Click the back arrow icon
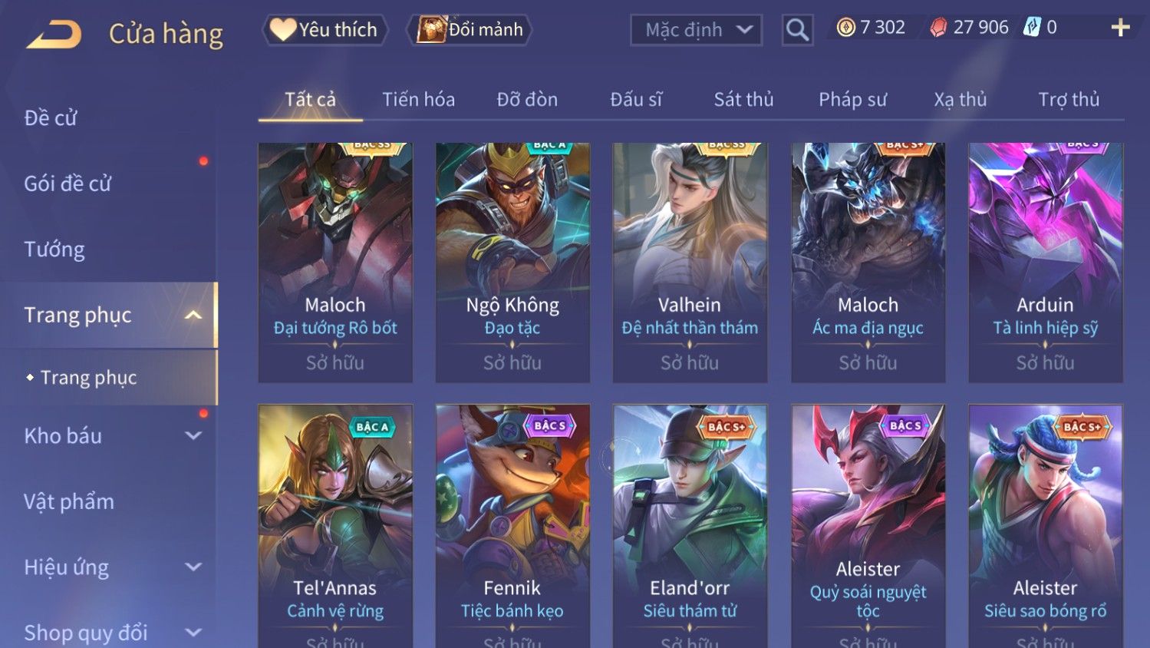Viewport: 1150px width, 648px height. pos(54,35)
